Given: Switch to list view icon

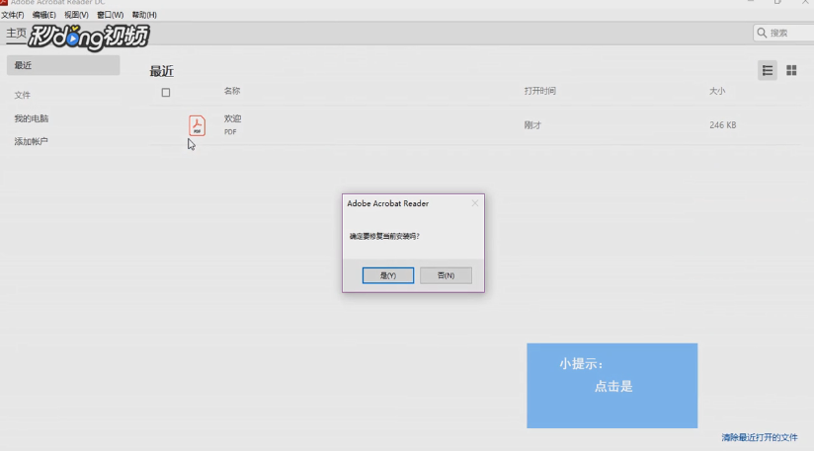Looking at the screenshot, I should coord(768,70).
